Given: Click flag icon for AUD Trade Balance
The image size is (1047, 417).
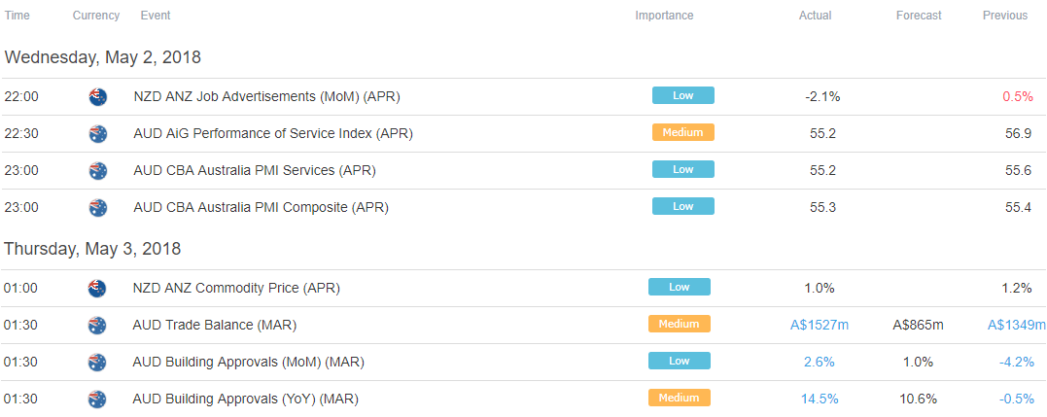Looking at the screenshot, I should [97, 326].
